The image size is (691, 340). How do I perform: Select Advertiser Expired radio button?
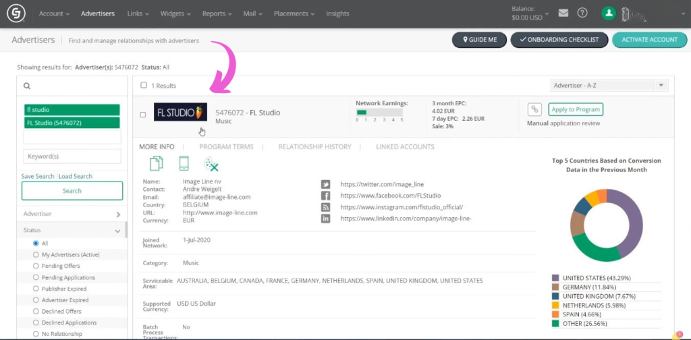(x=36, y=300)
